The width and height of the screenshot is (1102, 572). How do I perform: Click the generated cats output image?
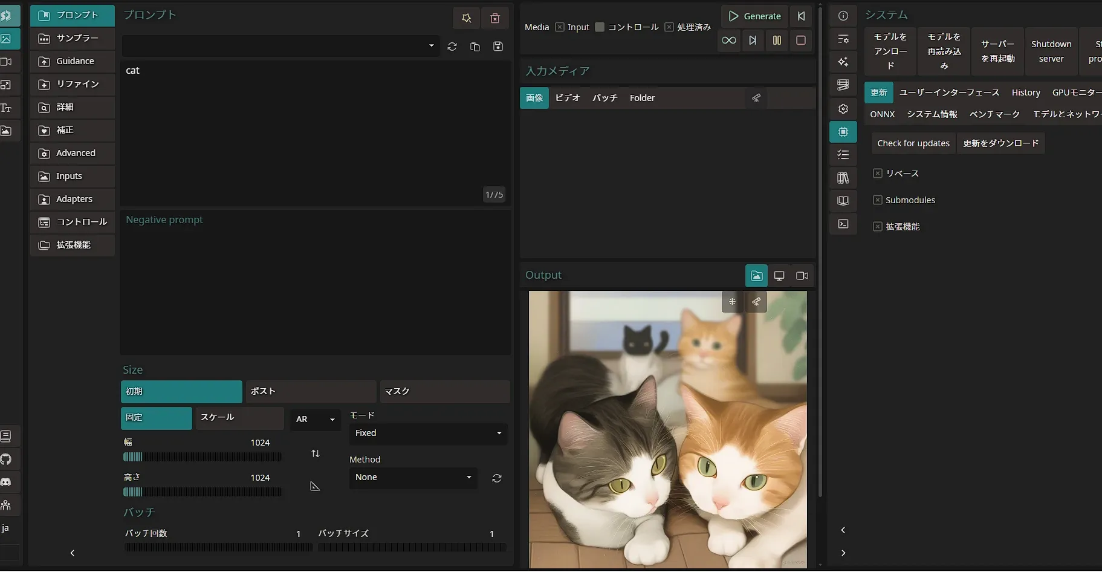coord(667,430)
